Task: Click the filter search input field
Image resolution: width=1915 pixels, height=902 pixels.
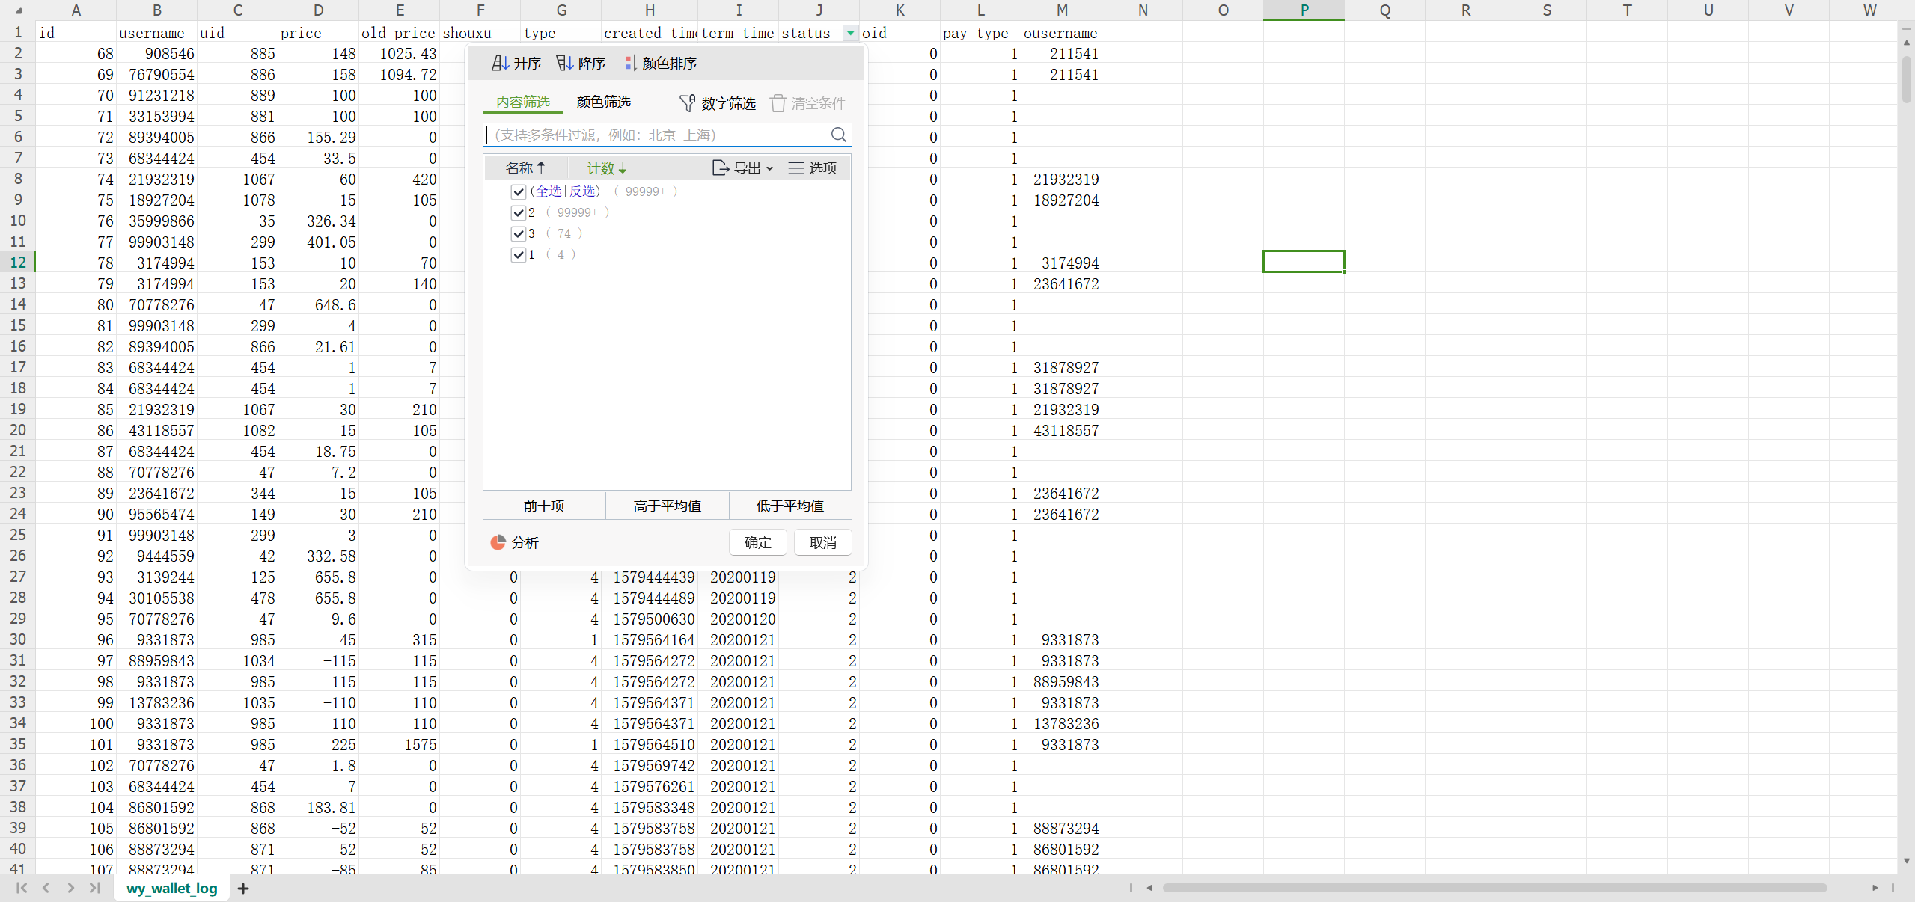Action: click(659, 135)
